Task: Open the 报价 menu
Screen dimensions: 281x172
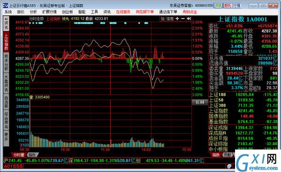Action: tap(21, 12)
